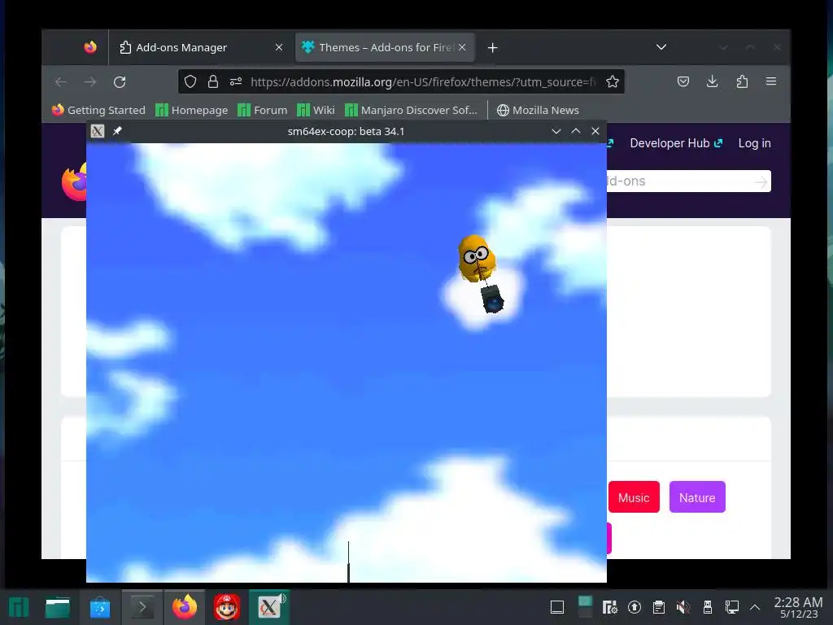833x625 pixels.
Task: Select the Music theme category
Action: [x=634, y=497]
